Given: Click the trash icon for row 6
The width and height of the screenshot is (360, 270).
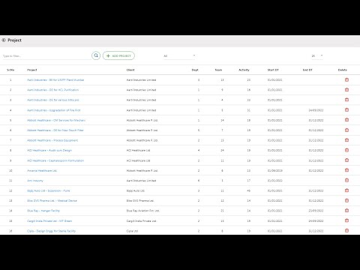Looking at the screenshot, I should coord(346,130).
